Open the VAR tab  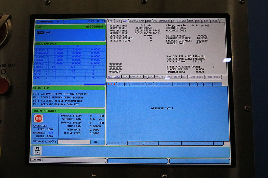click(x=125, y=21)
